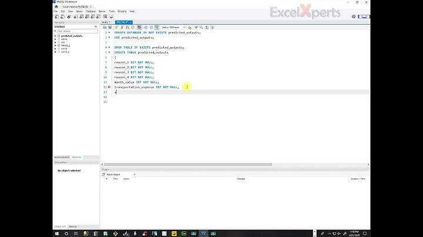The width and height of the screenshot is (423, 237).
Task: Open the Scripting menu
Action: tap(122, 11)
